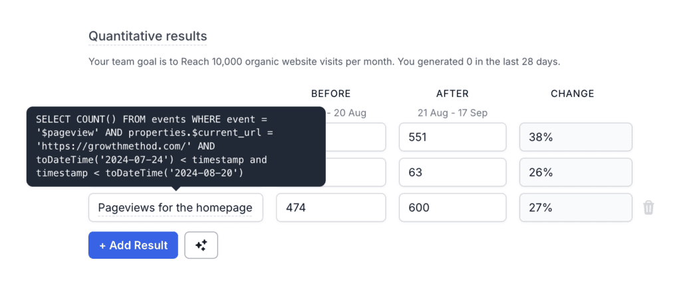The width and height of the screenshot is (681, 286).
Task: Select the Pageviews for the homepage name field
Action: (176, 208)
